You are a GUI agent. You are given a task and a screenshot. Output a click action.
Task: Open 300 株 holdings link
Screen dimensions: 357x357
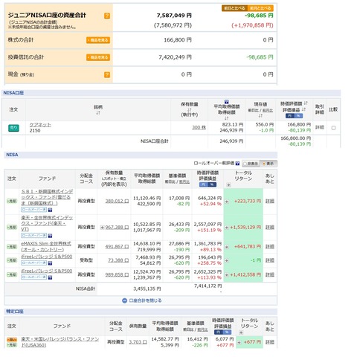click(x=199, y=127)
